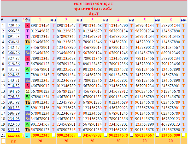Open the 714-52 number link

click(x=14, y=86)
